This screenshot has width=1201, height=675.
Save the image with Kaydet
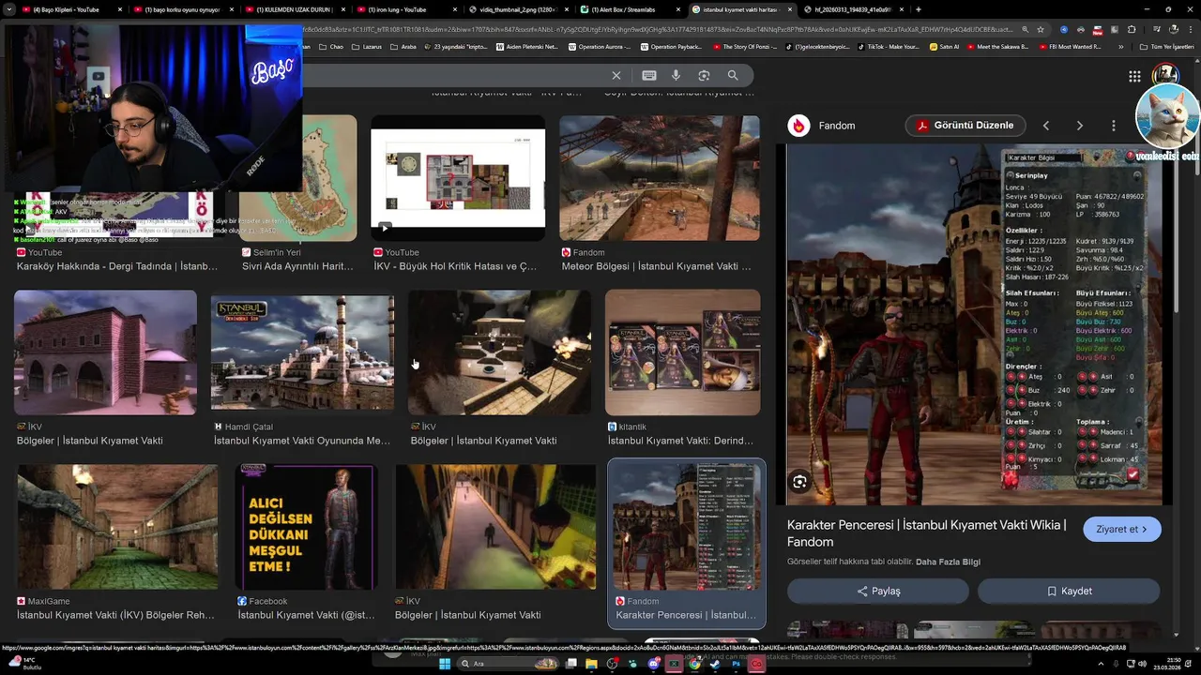pos(1069,591)
